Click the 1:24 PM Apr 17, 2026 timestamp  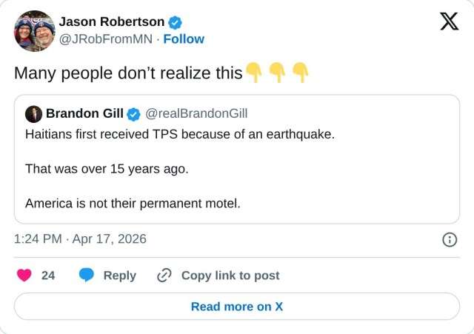tap(80, 238)
